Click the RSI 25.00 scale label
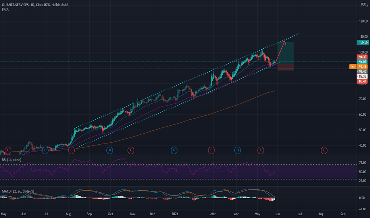Screen dimensions: 370x218 362,181
